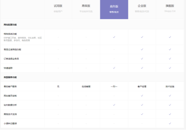Click 在线客服 value under 高级版
This screenshot has height=130, width=186.
coord(86,87)
